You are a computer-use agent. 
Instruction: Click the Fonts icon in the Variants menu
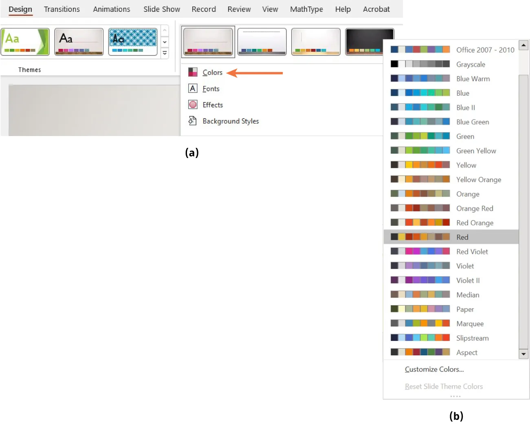click(193, 88)
